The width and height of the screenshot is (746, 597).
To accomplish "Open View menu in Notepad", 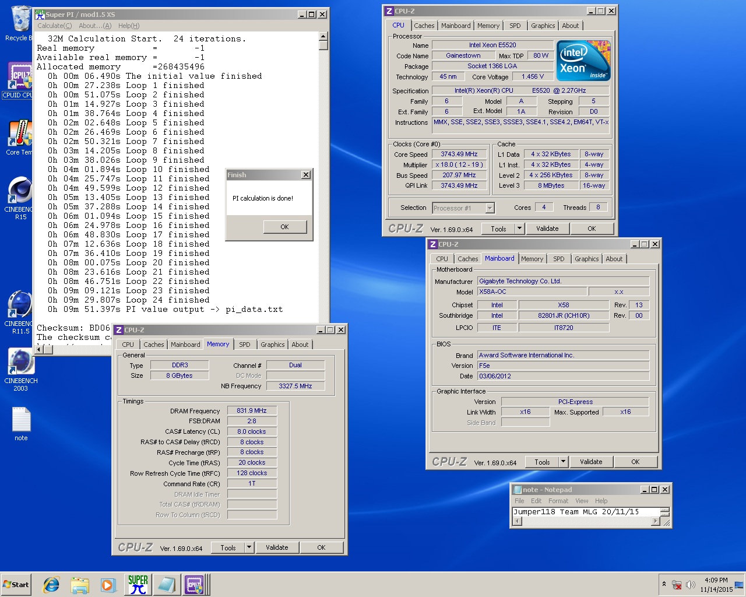I will 582,501.
